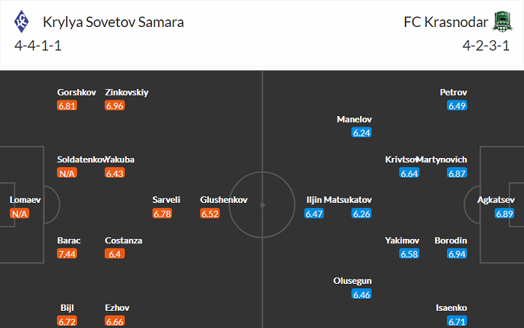Click Costanza's 6.4 rating badge
Viewport: 524px width, 328px height.
pos(115,254)
